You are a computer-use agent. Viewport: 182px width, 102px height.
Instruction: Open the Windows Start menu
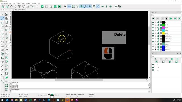[x=2, y=100]
